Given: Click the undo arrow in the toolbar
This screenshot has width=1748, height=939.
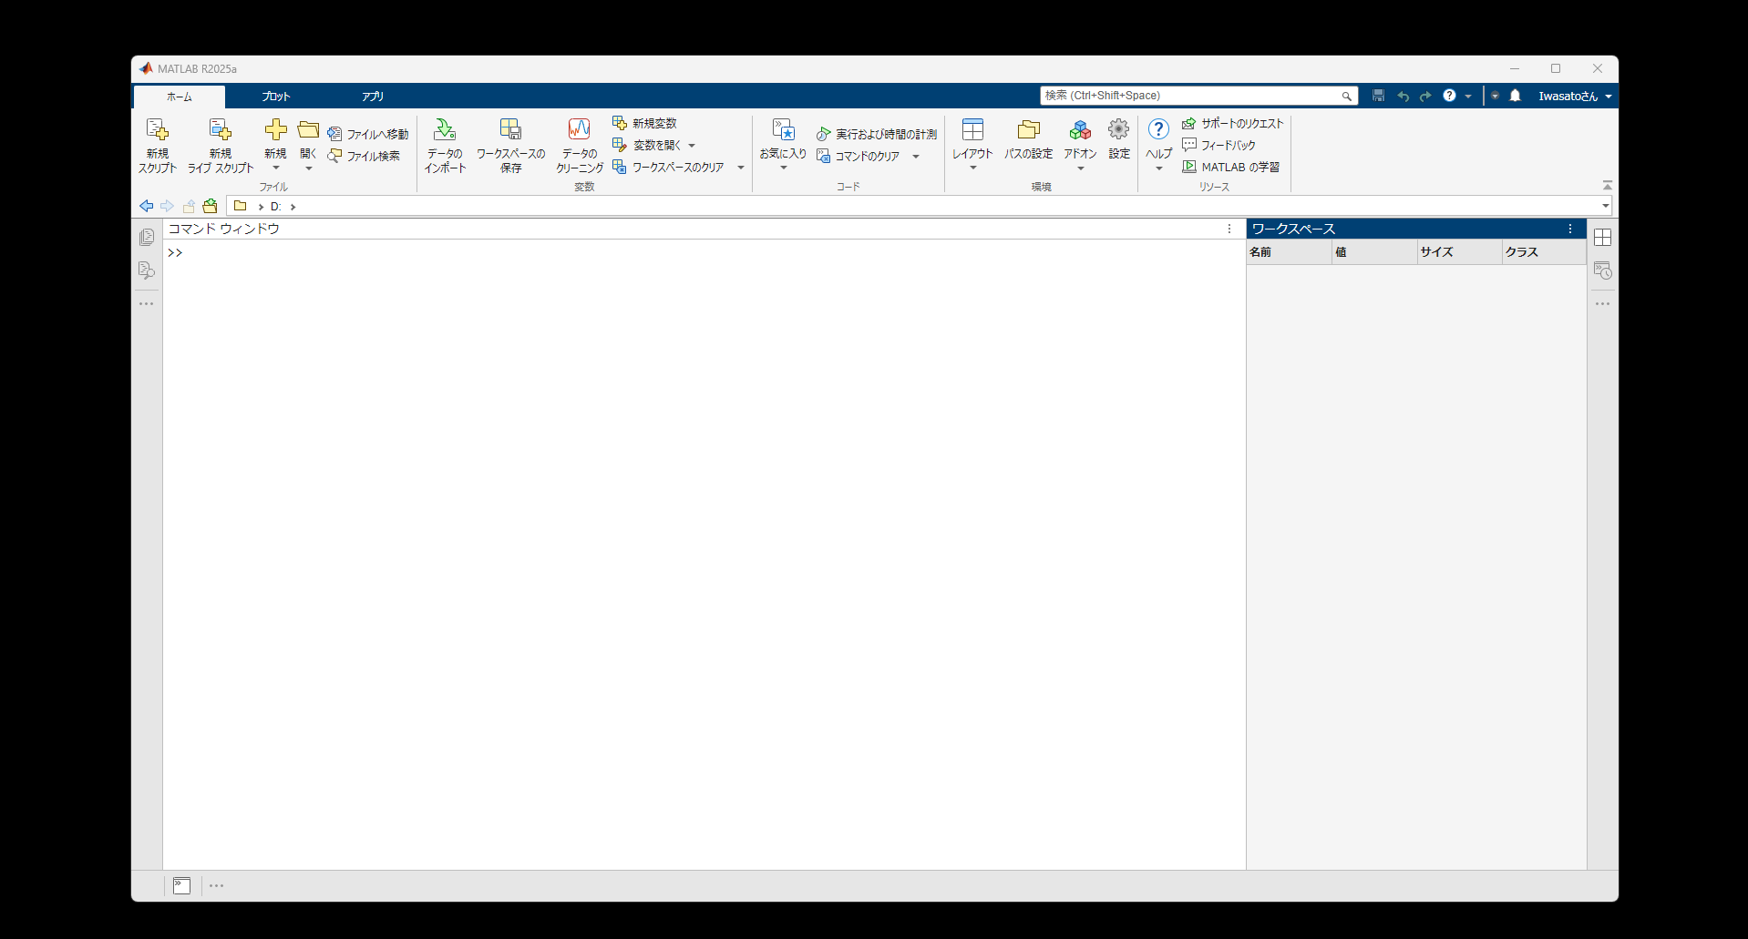Looking at the screenshot, I should pos(1402,96).
